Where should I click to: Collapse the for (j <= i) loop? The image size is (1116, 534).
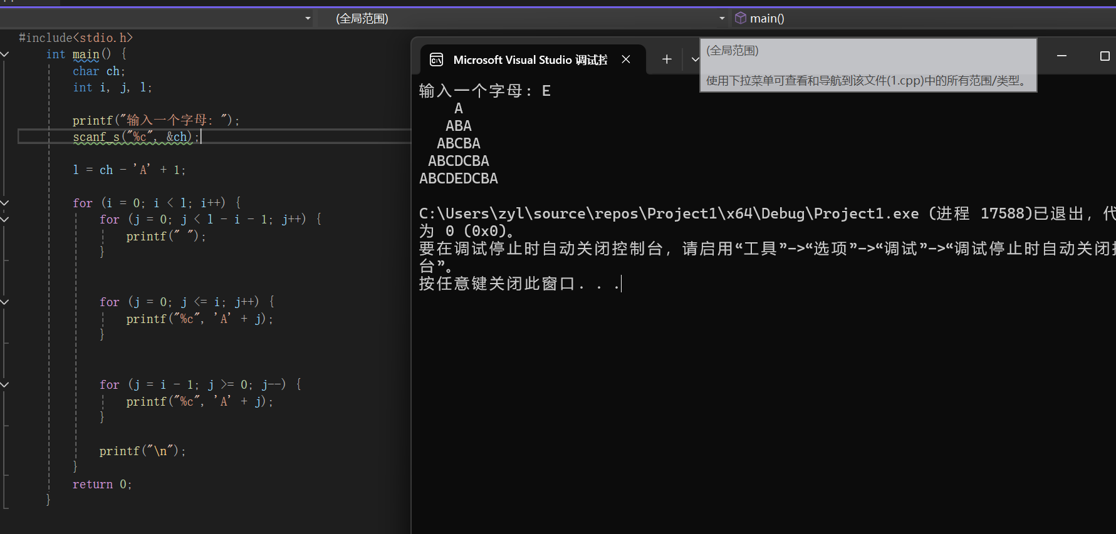coord(4,302)
